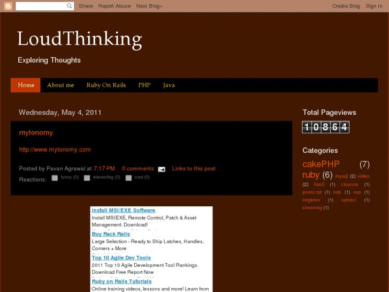Screen dimensions: 389x292
Task: Go to Ruby On Rails tab
Action: pos(106,85)
